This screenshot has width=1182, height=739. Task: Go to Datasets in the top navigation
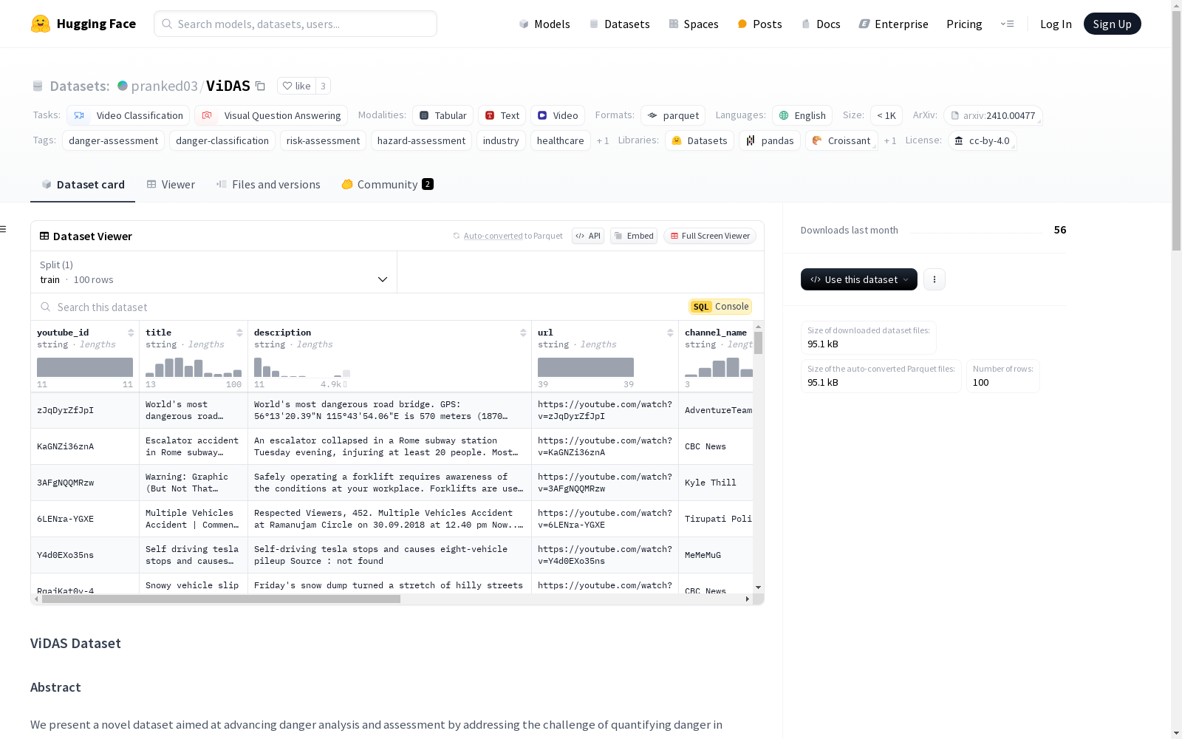tap(619, 24)
